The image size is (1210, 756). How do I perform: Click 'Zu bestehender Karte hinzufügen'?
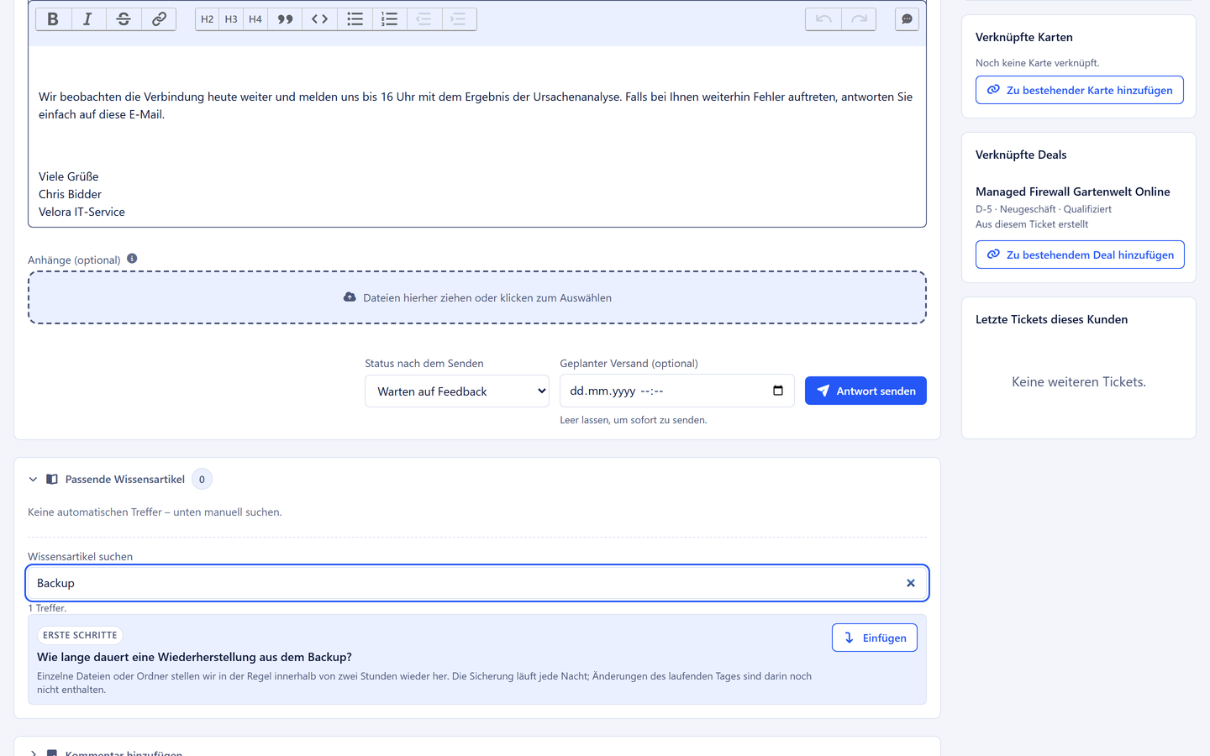coord(1080,90)
